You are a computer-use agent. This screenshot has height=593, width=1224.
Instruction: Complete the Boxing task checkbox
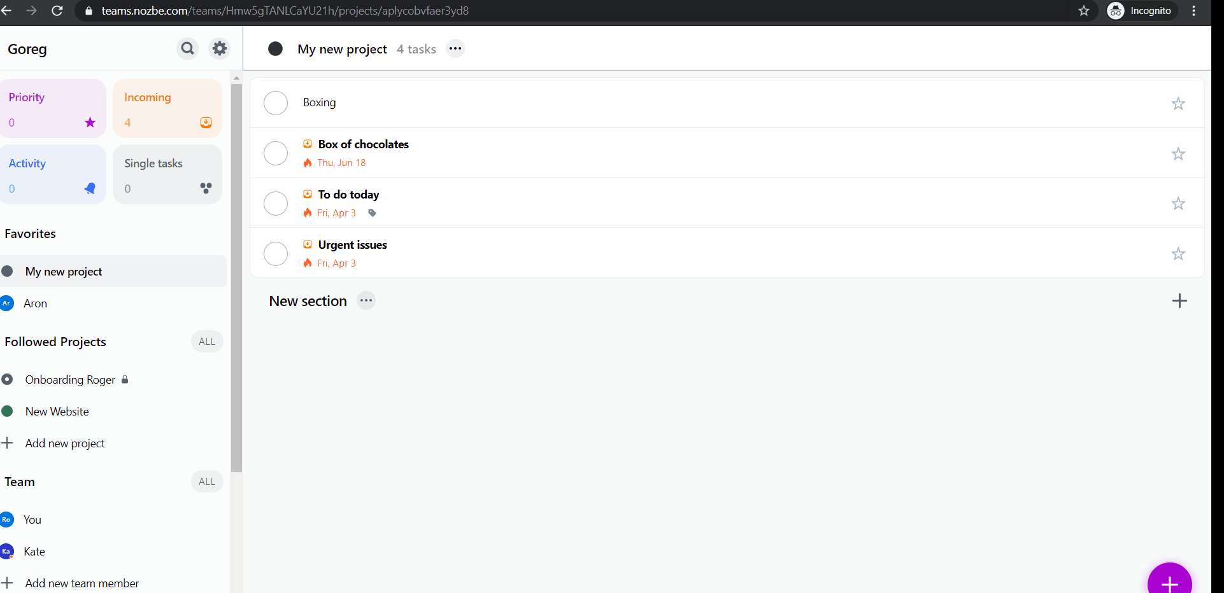pyautogui.click(x=276, y=103)
